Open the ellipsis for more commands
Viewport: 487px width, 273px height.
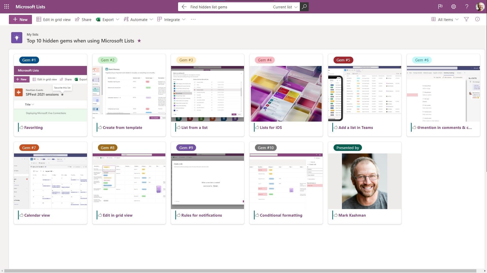tap(193, 19)
